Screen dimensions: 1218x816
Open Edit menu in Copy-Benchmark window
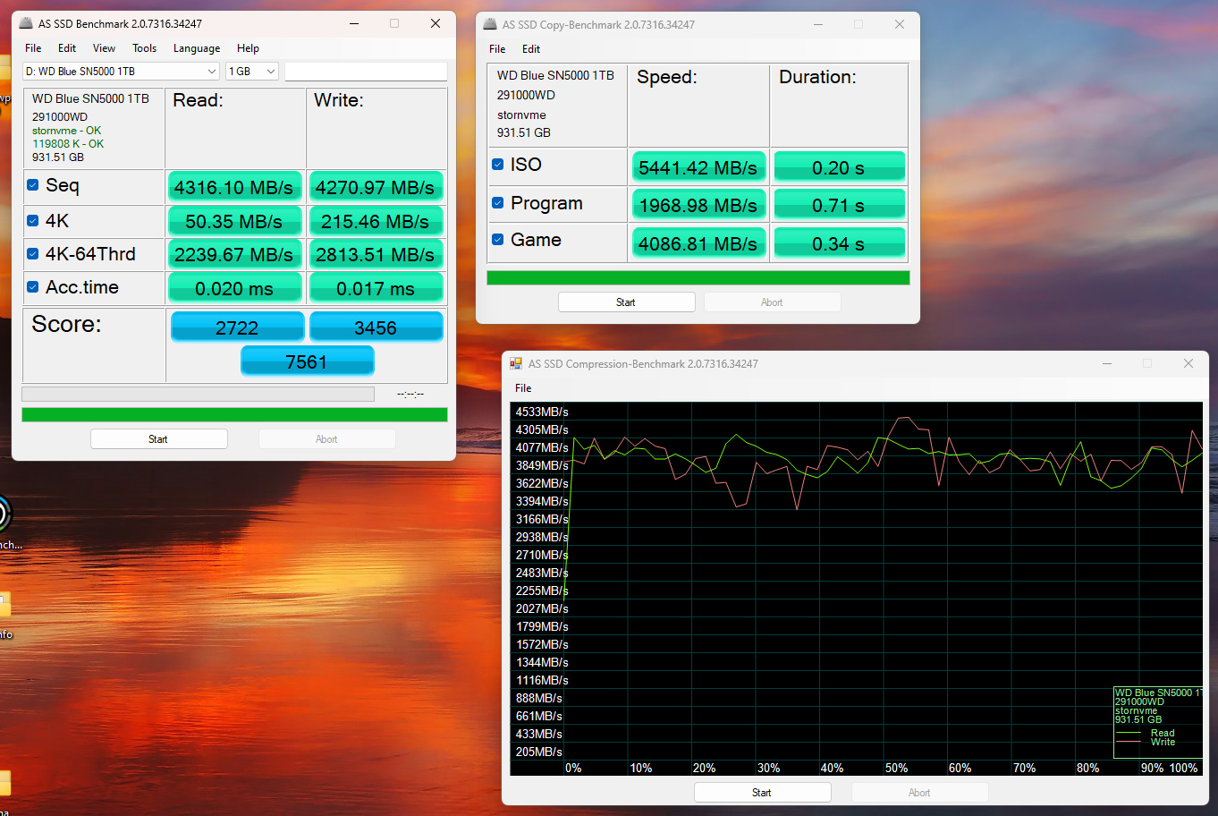point(531,49)
